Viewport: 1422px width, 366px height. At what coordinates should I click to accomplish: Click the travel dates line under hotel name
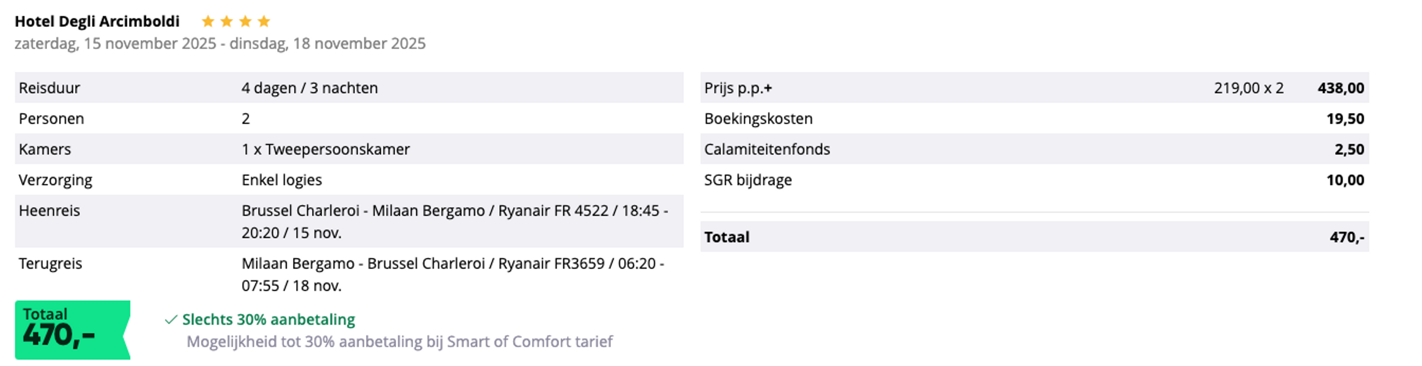(x=220, y=44)
